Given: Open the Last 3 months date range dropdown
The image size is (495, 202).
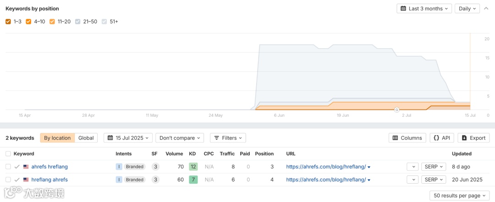Looking at the screenshot, I should tap(424, 9).
